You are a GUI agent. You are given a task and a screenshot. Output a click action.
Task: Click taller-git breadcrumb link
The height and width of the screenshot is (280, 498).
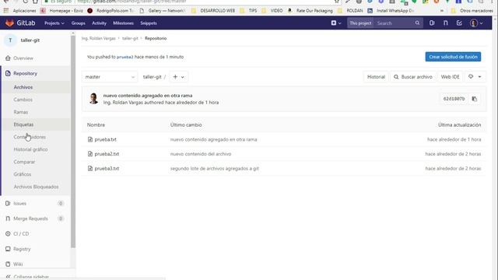(130, 38)
